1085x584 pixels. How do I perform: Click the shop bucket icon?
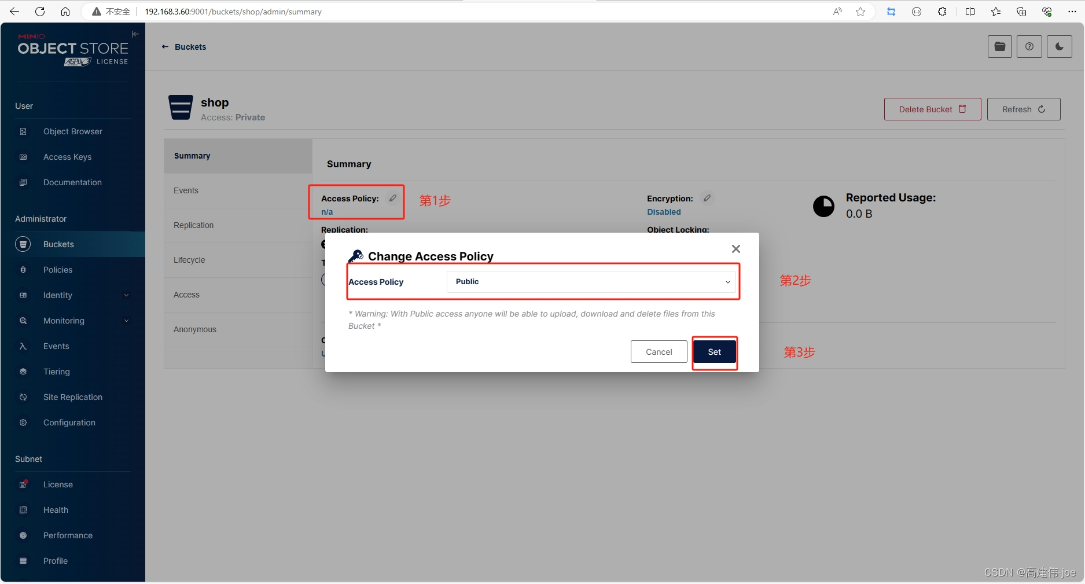pos(181,108)
